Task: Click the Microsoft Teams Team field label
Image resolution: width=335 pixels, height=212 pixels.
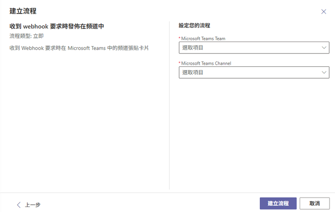Action: click(x=203, y=38)
